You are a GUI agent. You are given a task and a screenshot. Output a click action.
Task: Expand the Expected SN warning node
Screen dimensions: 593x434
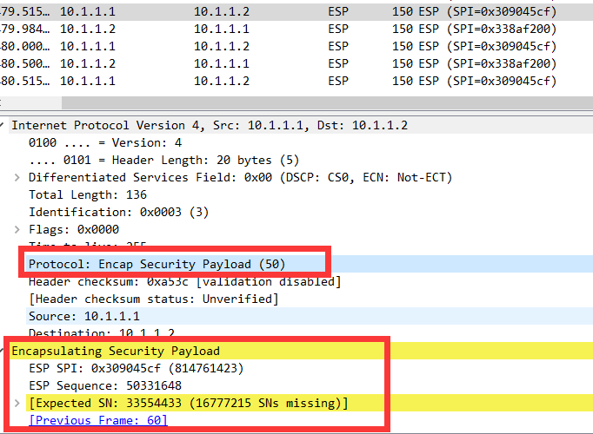pyautogui.click(x=17, y=403)
